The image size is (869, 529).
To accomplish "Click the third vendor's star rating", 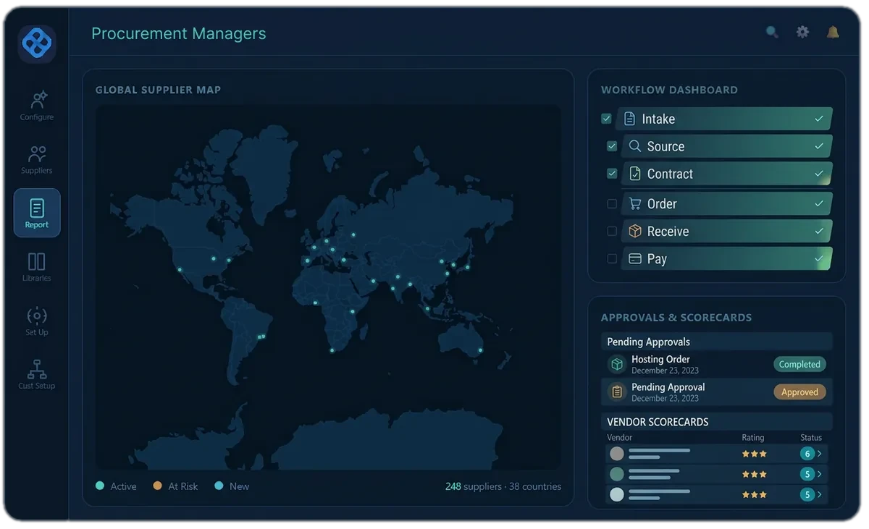I will pyautogui.click(x=754, y=494).
